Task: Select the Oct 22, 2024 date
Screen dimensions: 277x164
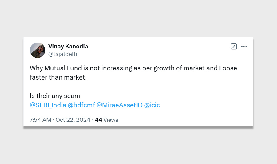Action: coord(73,120)
